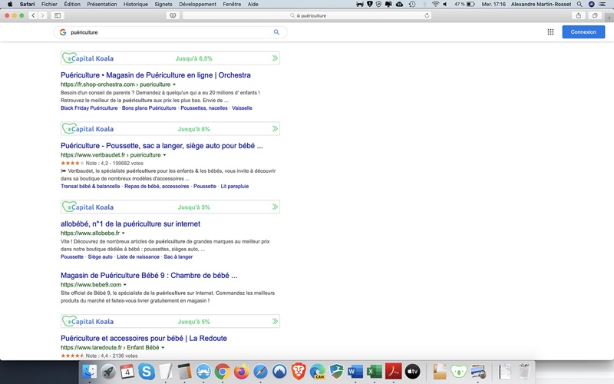Click Capital Koala banner Jusqu'à 6,5%
Screen dimensions: 614x384
pos(170,58)
